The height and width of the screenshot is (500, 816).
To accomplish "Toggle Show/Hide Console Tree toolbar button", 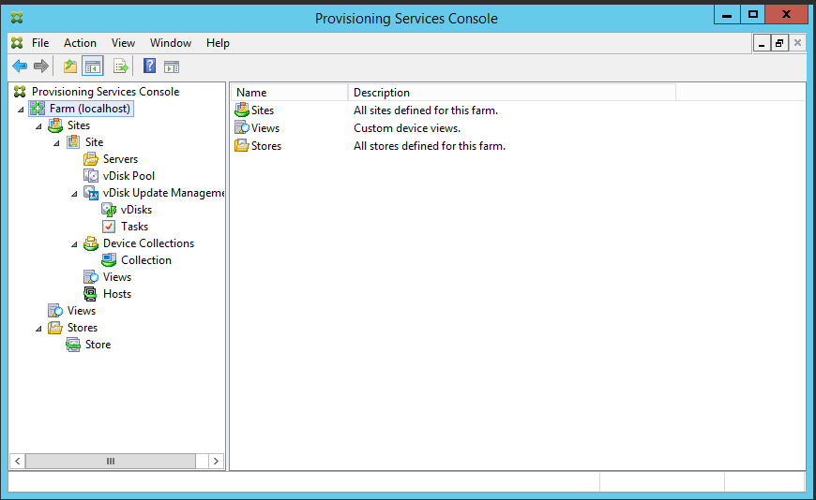I will click(x=92, y=66).
